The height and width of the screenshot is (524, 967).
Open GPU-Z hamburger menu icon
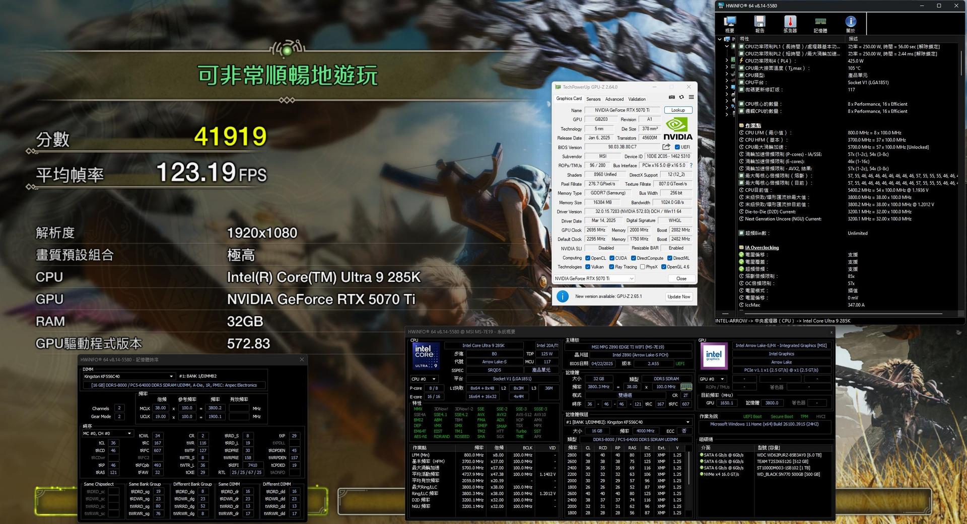(691, 97)
